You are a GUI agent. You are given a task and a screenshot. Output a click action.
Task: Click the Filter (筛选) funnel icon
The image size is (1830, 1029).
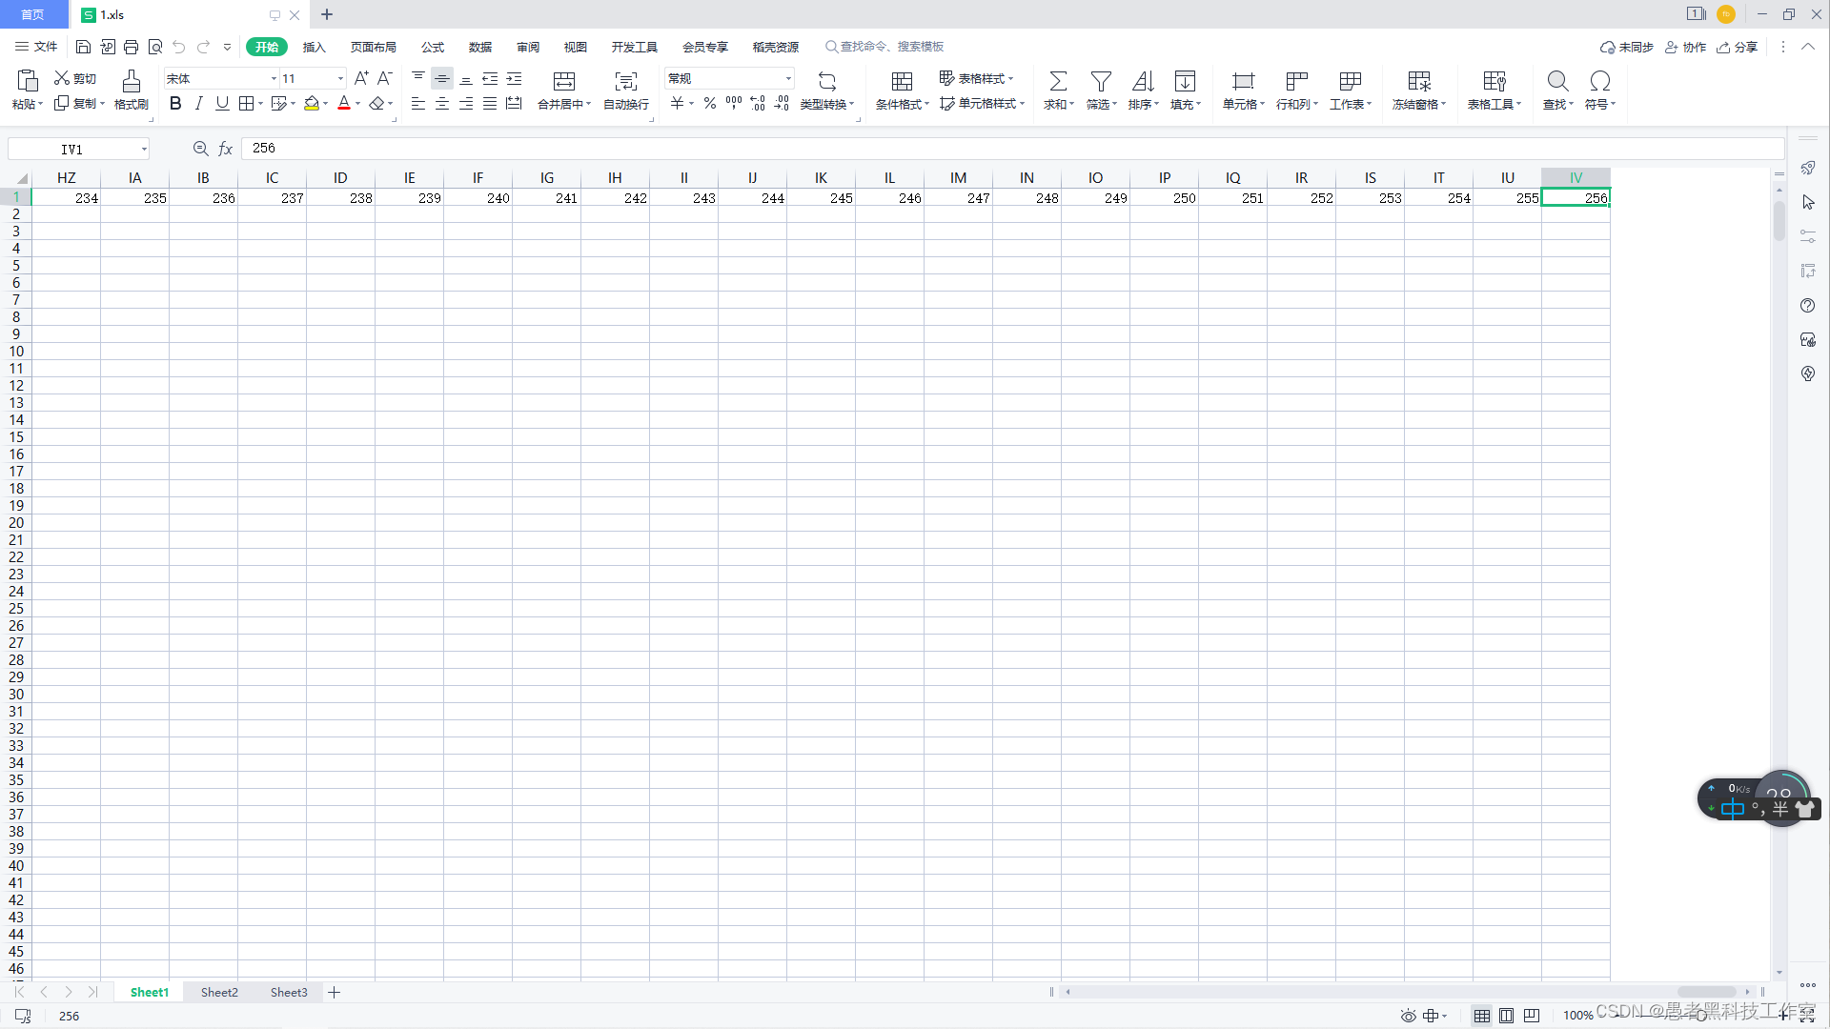[x=1100, y=82]
